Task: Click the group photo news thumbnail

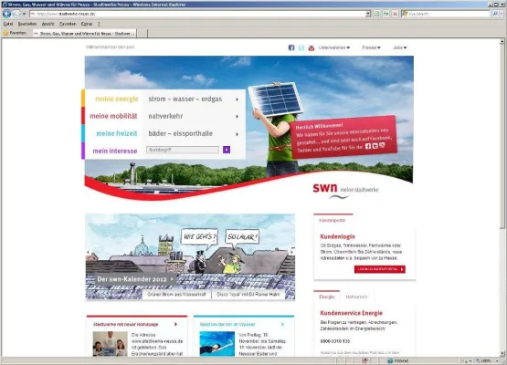Action: [111, 344]
